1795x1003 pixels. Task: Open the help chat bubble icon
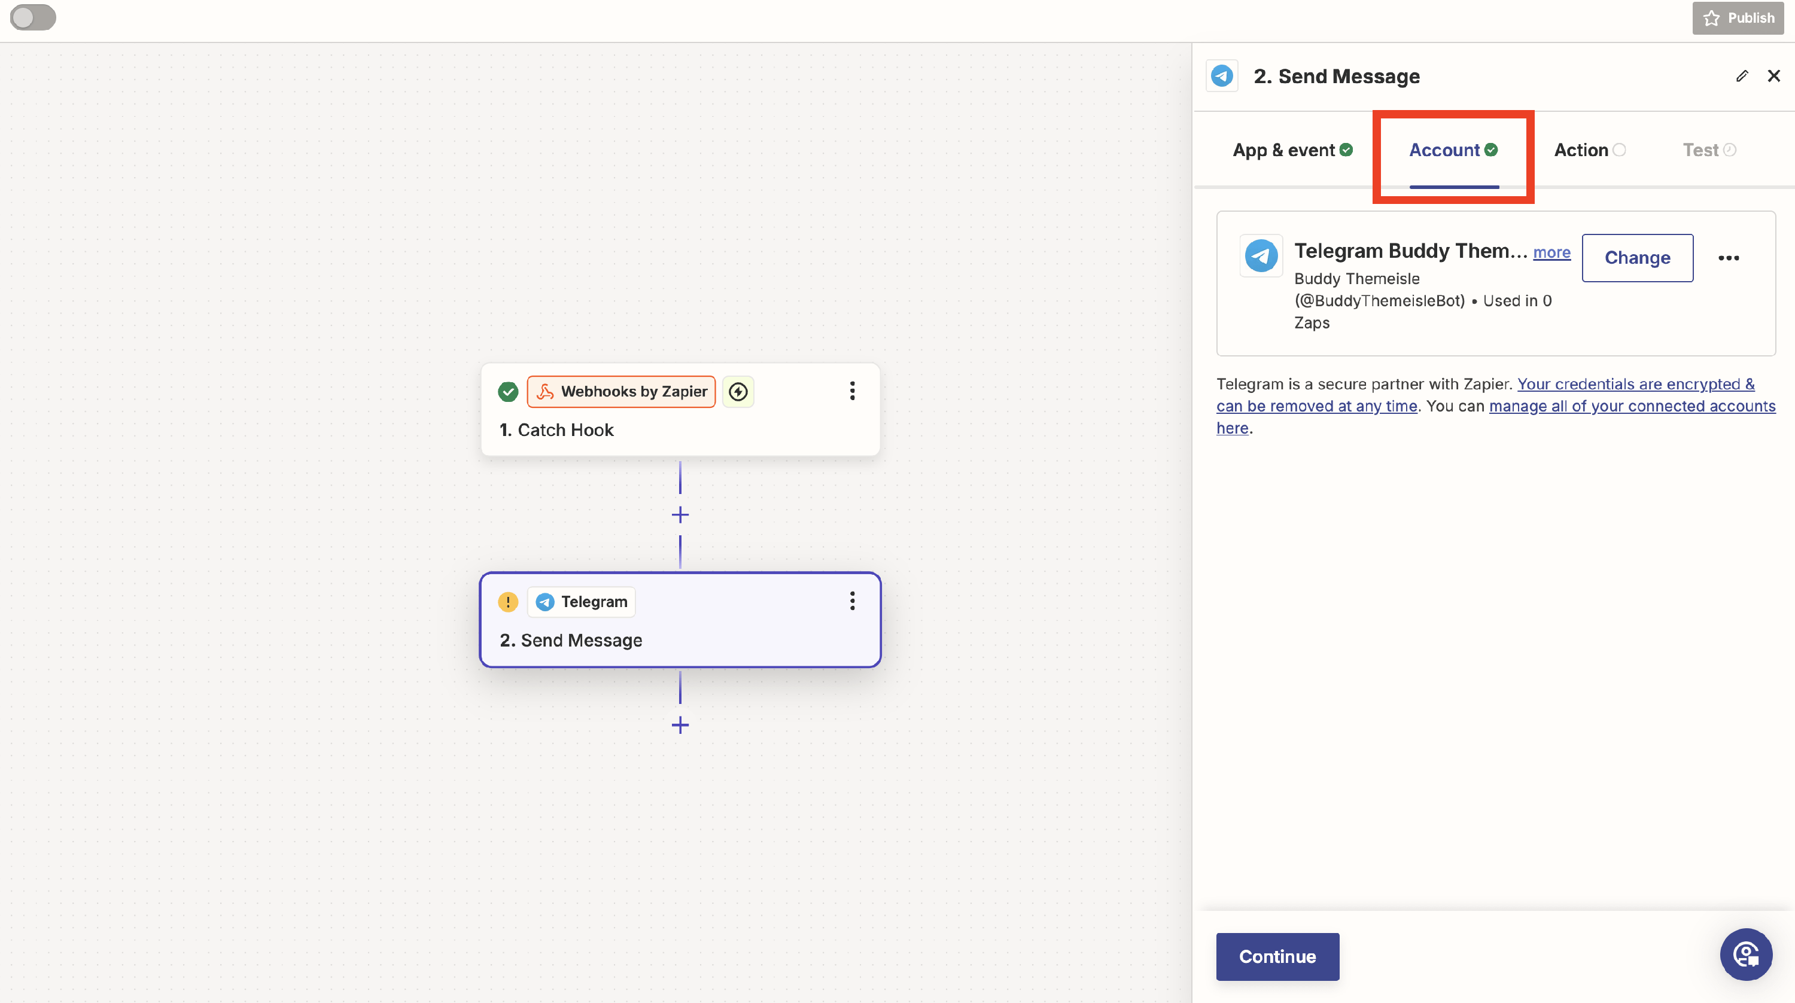coord(1745,954)
